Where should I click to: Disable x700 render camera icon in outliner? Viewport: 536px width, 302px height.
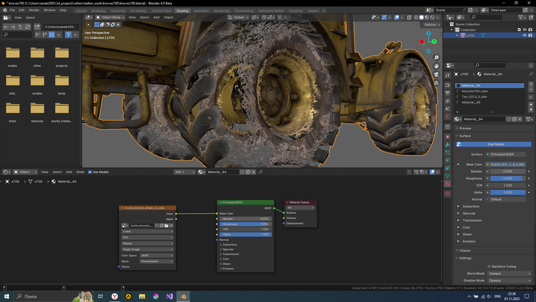pyautogui.click(x=530, y=35)
